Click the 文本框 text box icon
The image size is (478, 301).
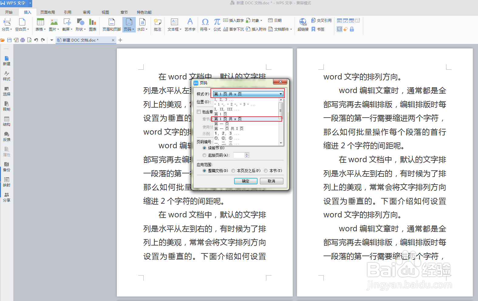pos(174,22)
